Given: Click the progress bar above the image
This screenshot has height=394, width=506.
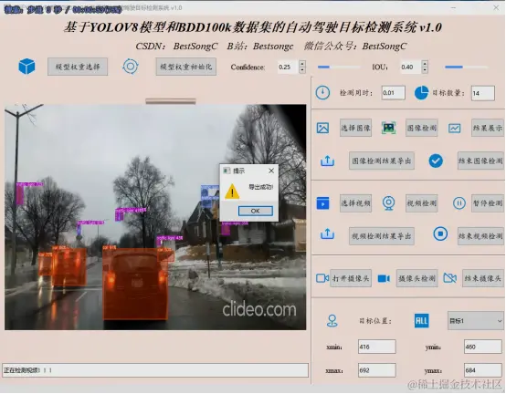Looking at the screenshot, I should click(x=171, y=101).
